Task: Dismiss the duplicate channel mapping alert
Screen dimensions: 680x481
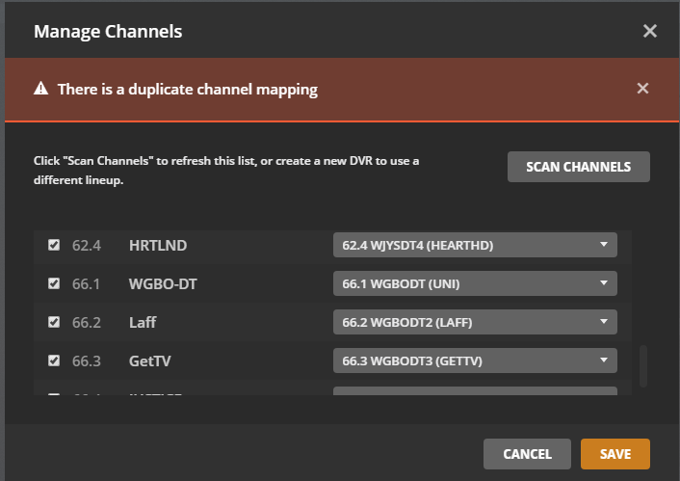Action: [642, 88]
